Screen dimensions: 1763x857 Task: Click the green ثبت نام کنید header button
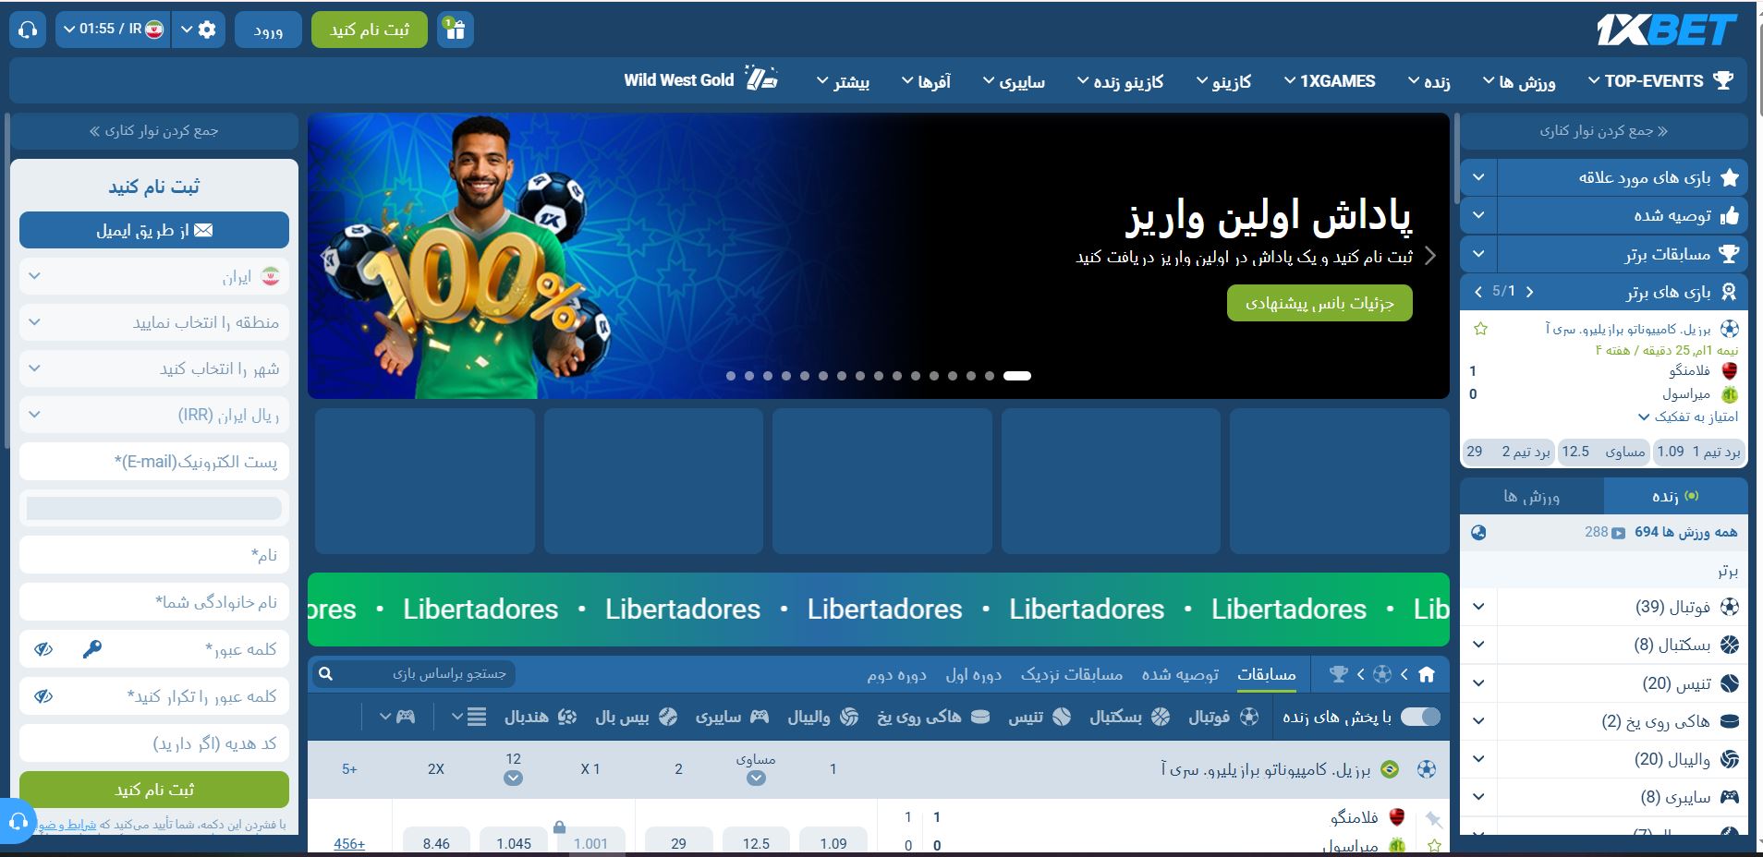[370, 30]
